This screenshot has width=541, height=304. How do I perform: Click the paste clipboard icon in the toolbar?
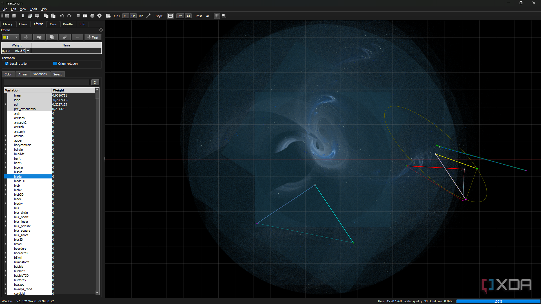[x=53, y=16]
